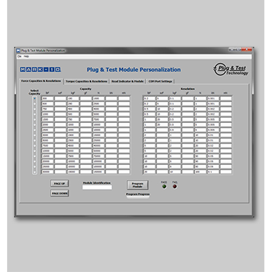This screenshot has width=272, height=272.
Task: Select the capacity radio for 750 lbF row
Action: tap(35, 109)
